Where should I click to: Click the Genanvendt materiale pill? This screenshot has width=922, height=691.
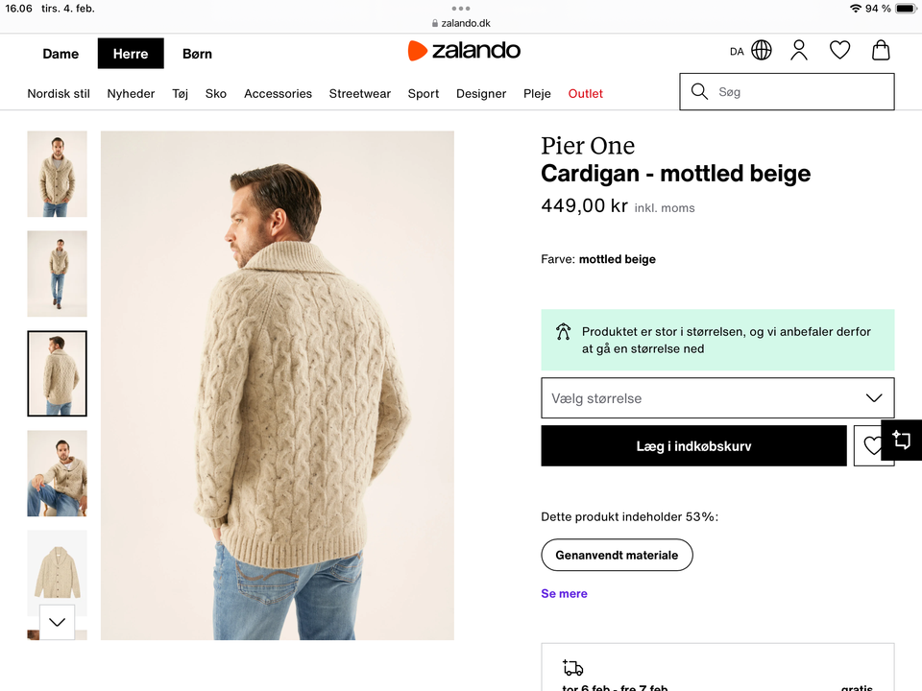point(617,555)
